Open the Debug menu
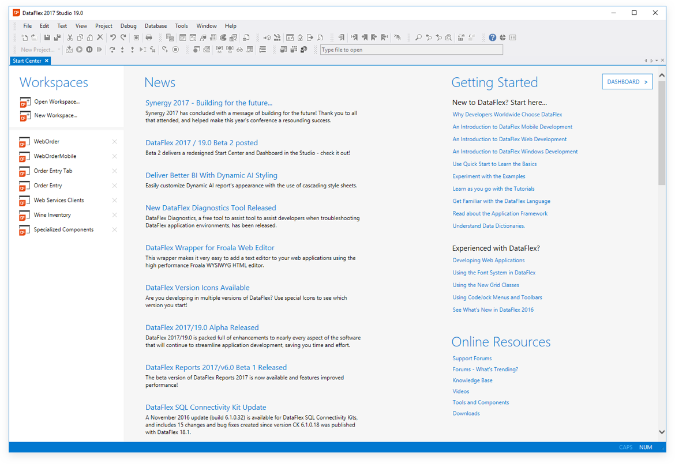Screen dimensions: 675x464 pos(128,26)
